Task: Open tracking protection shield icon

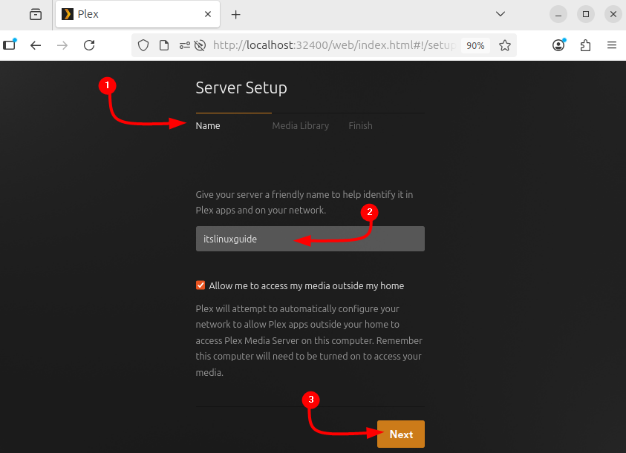Action: tap(144, 45)
